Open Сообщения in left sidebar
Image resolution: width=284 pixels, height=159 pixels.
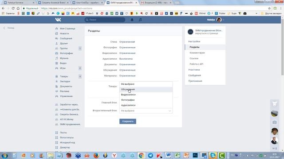pos(66,38)
